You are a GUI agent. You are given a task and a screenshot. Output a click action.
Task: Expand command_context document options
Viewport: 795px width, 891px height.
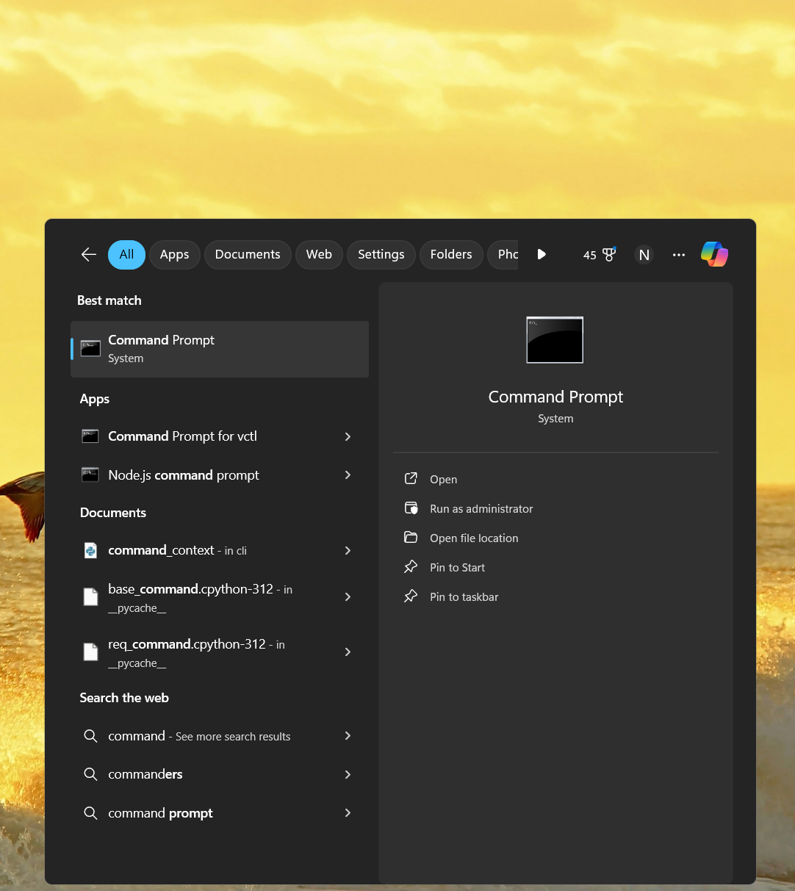348,550
